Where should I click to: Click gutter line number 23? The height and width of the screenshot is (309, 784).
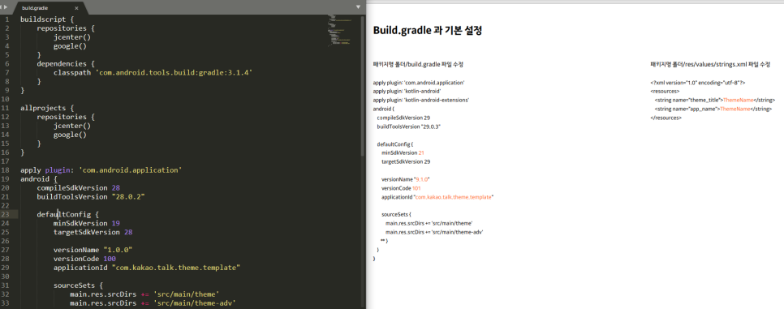click(x=5, y=214)
